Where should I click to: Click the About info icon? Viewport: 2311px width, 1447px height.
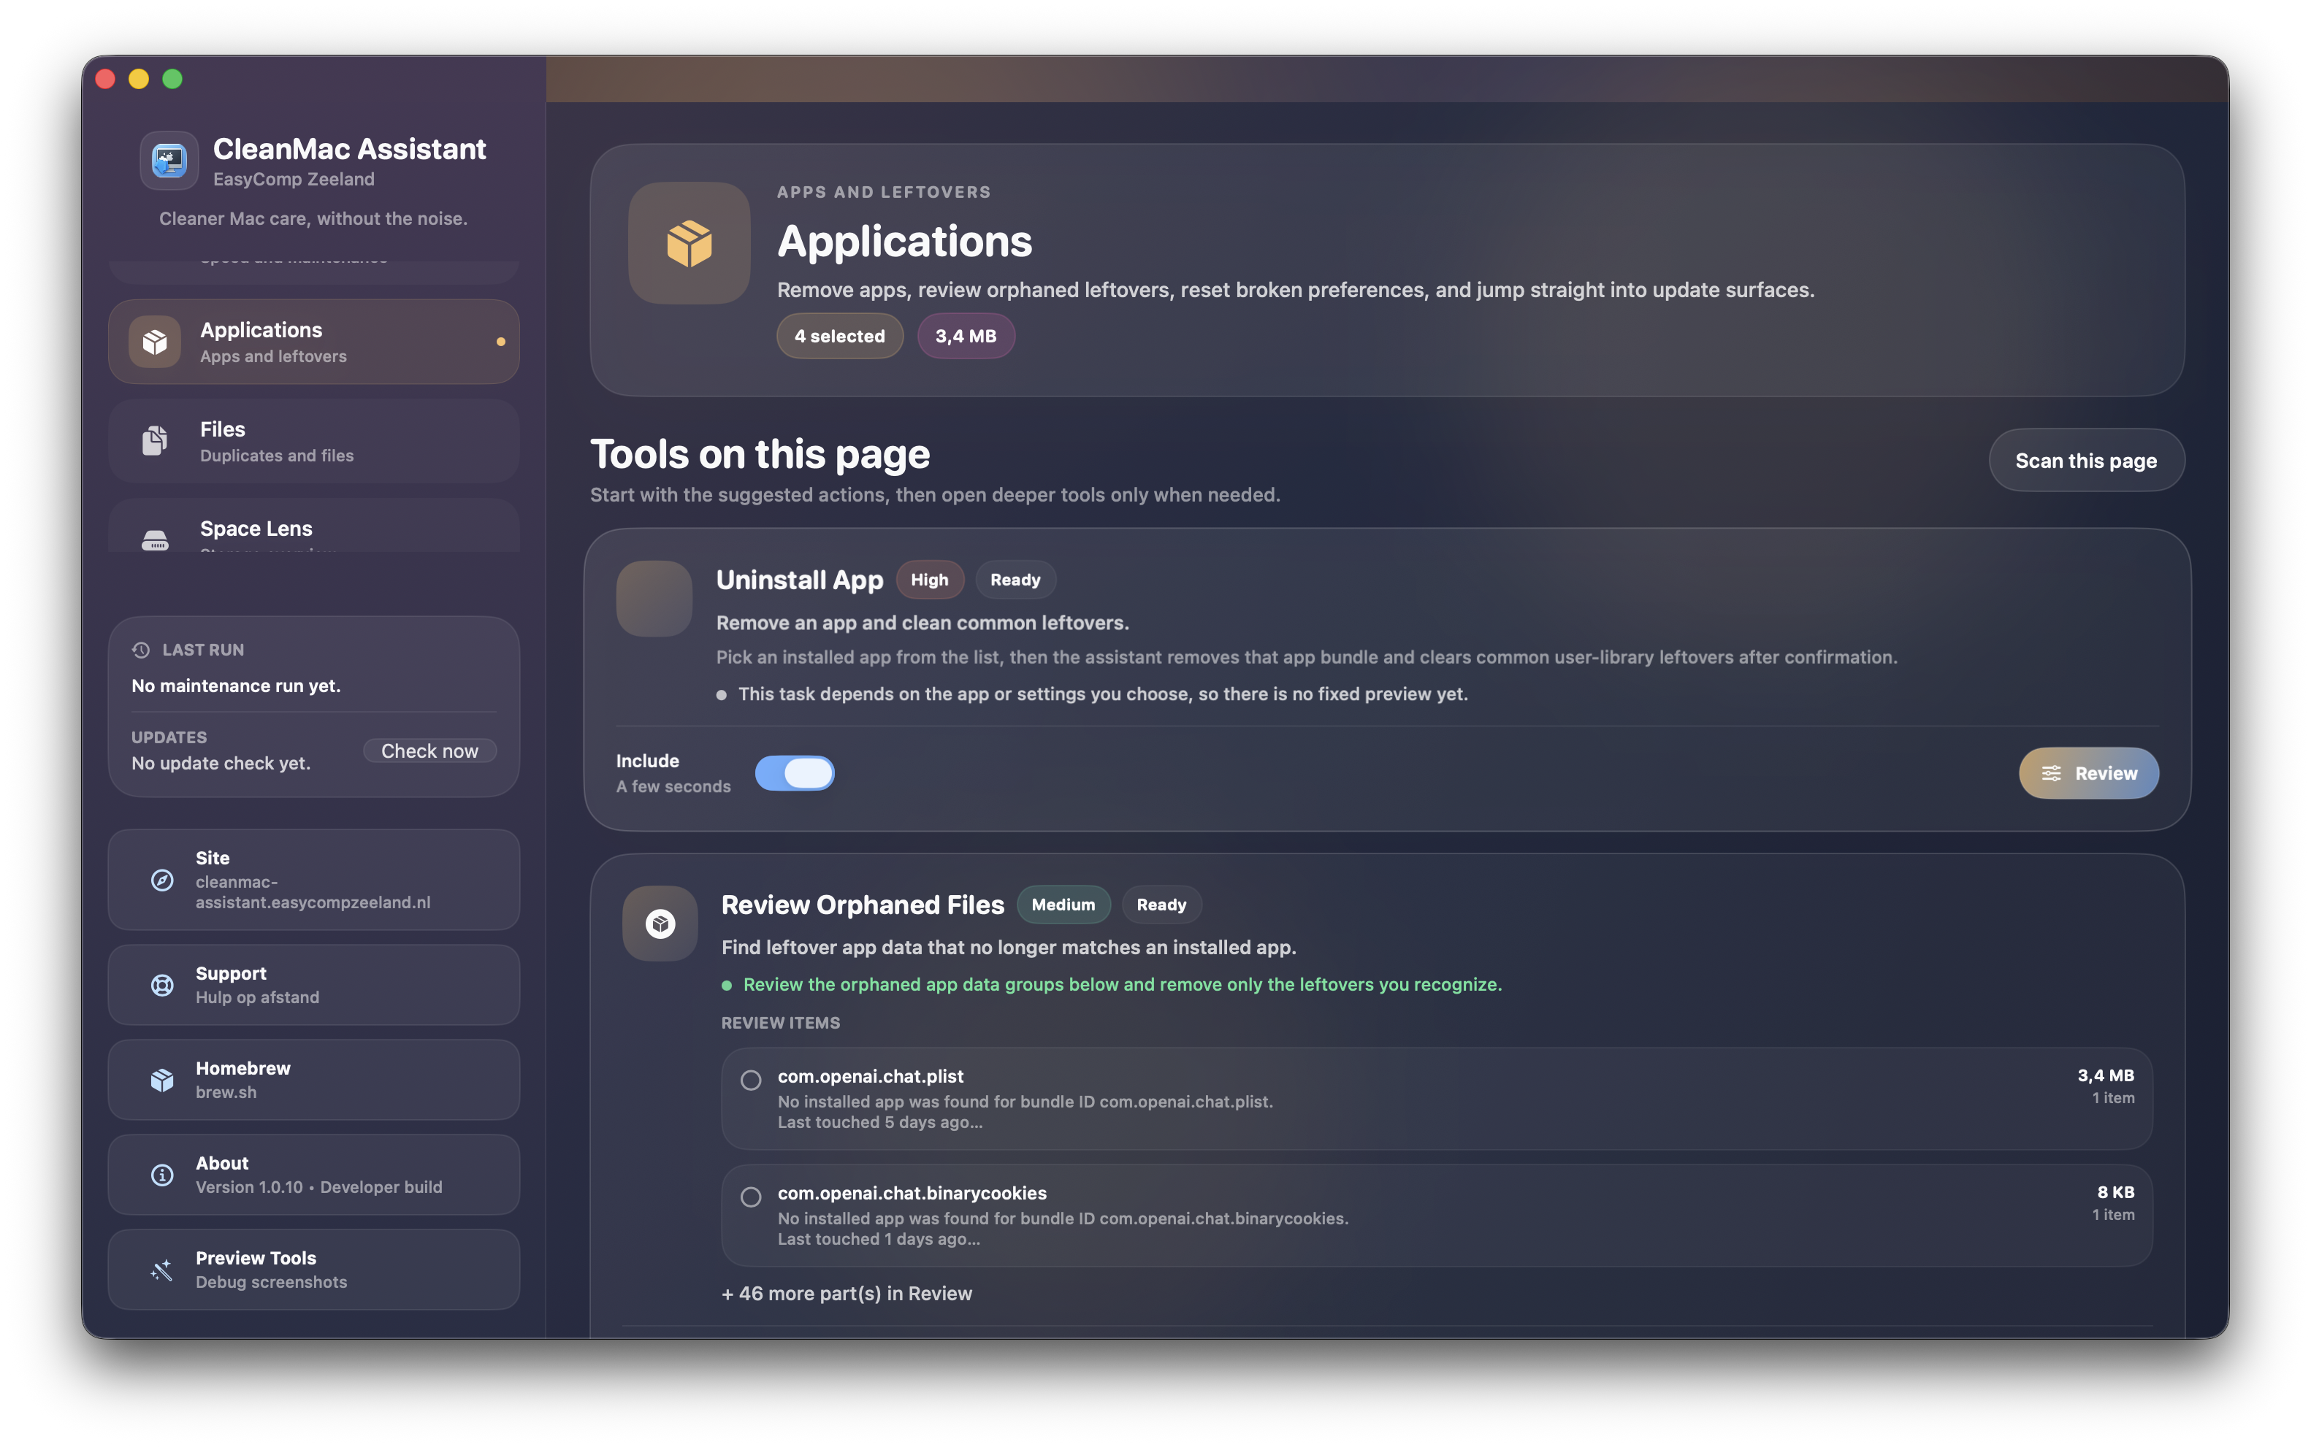point(162,1174)
